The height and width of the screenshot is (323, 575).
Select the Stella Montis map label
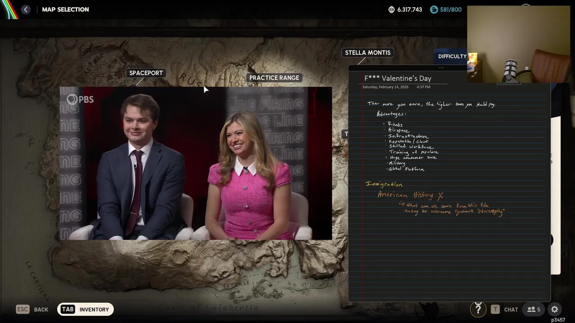click(367, 52)
